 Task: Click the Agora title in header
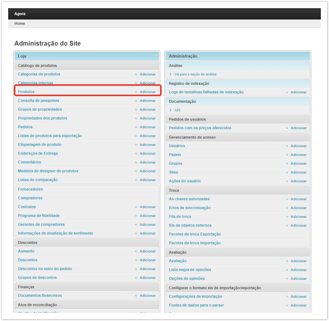pos(20,14)
